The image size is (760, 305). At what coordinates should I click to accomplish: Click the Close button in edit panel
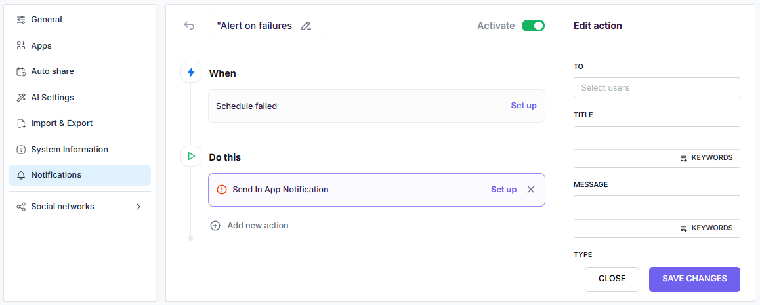(612, 279)
